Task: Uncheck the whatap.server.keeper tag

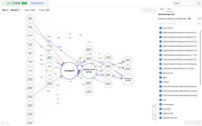Action: click(x=161, y=59)
